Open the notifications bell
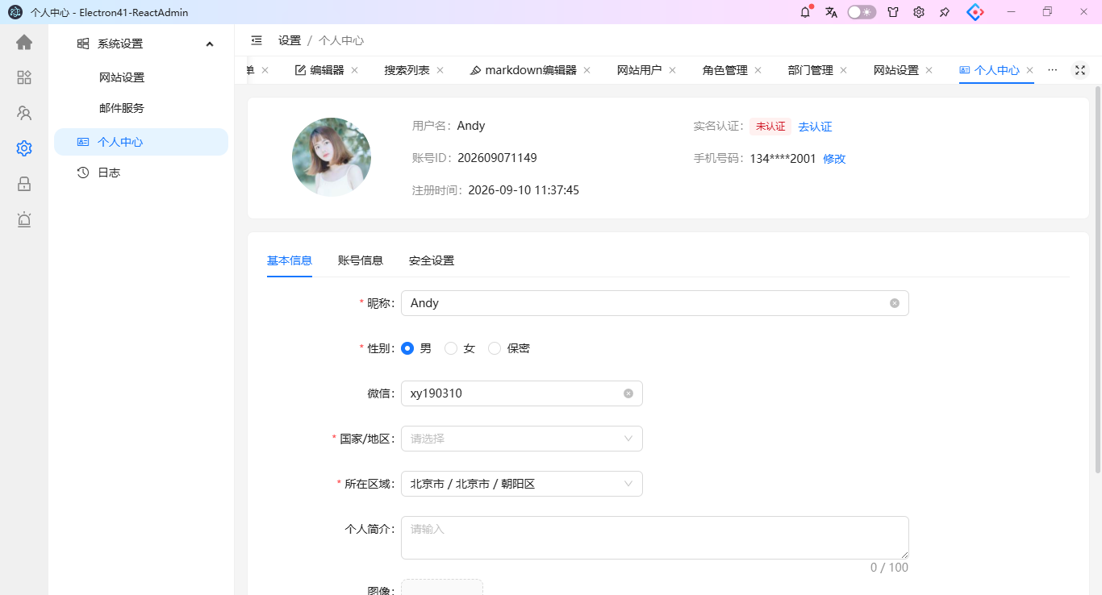Viewport: 1102px width, 595px height. pyautogui.click(x=805, y=12)
